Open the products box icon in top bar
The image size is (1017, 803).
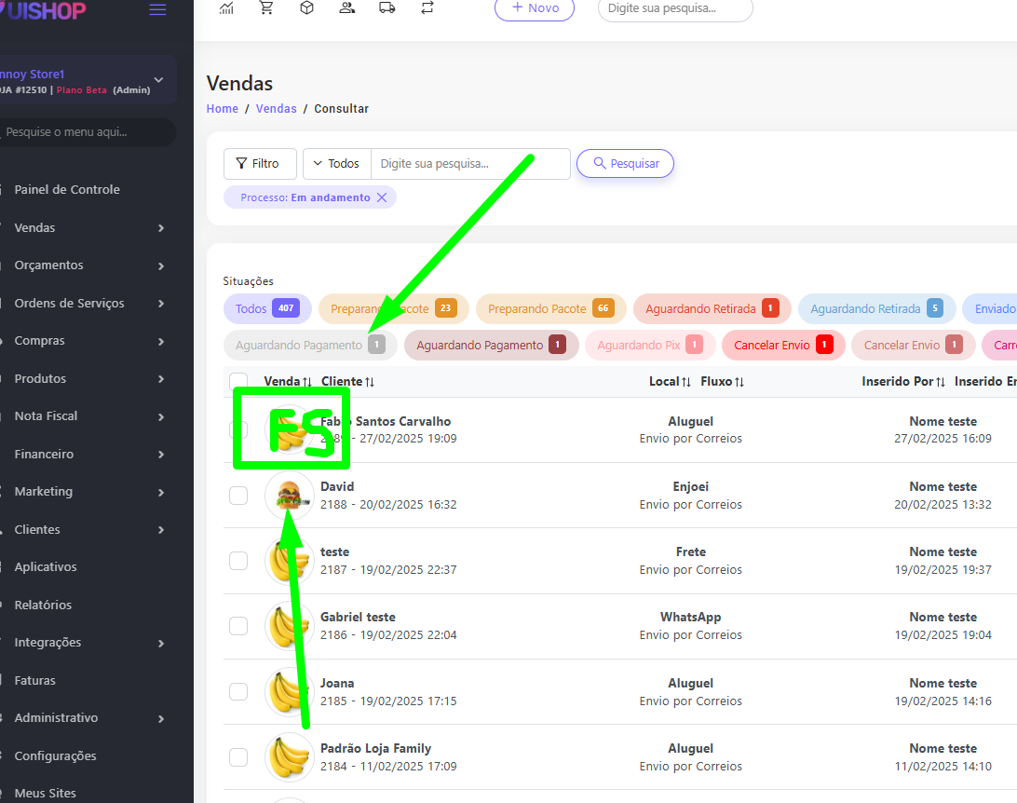pos(306,8)
